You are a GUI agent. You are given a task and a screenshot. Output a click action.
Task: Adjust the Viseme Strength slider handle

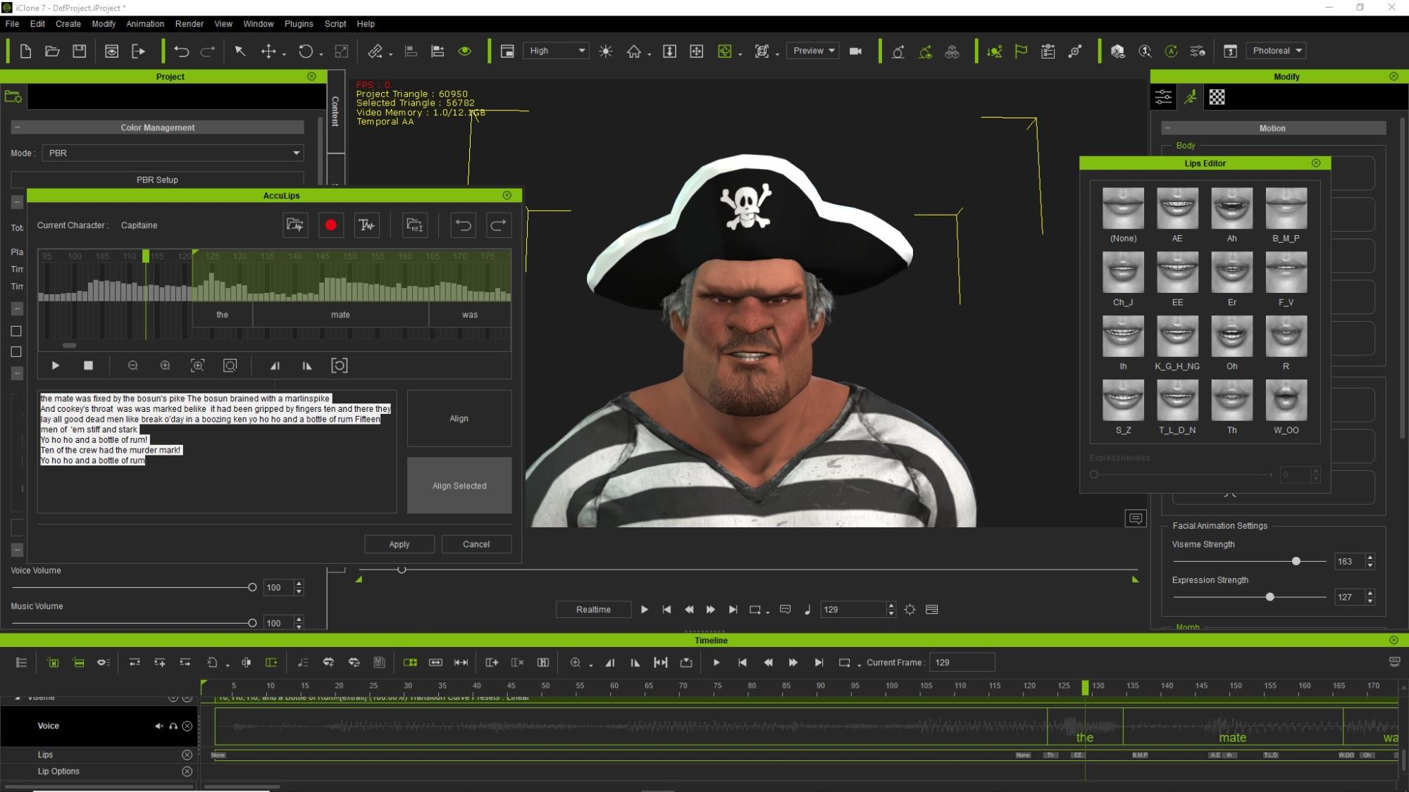[1296, 561]
